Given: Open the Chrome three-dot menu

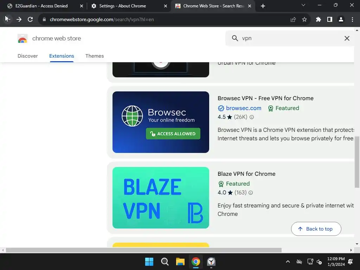Looking at the screenshot, I should click(x=352, y=20).
